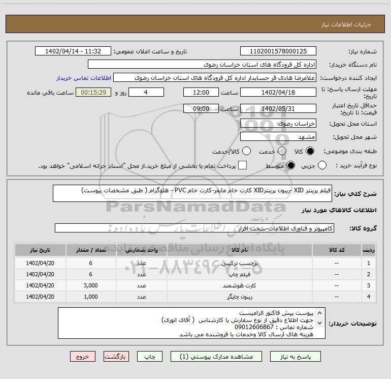
Task: Select item row کارت هوشمند
Action: 195,285
